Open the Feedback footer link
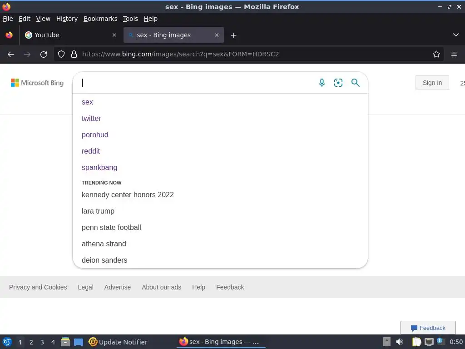Image resolution: width=465 pixels, height=349 pixels. 230,287
